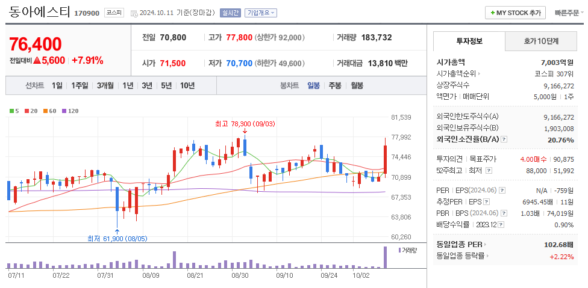This screenshot has height=288, width=588.
Task: Click the 고가 value 77,800
Action: tap(239, 37)
